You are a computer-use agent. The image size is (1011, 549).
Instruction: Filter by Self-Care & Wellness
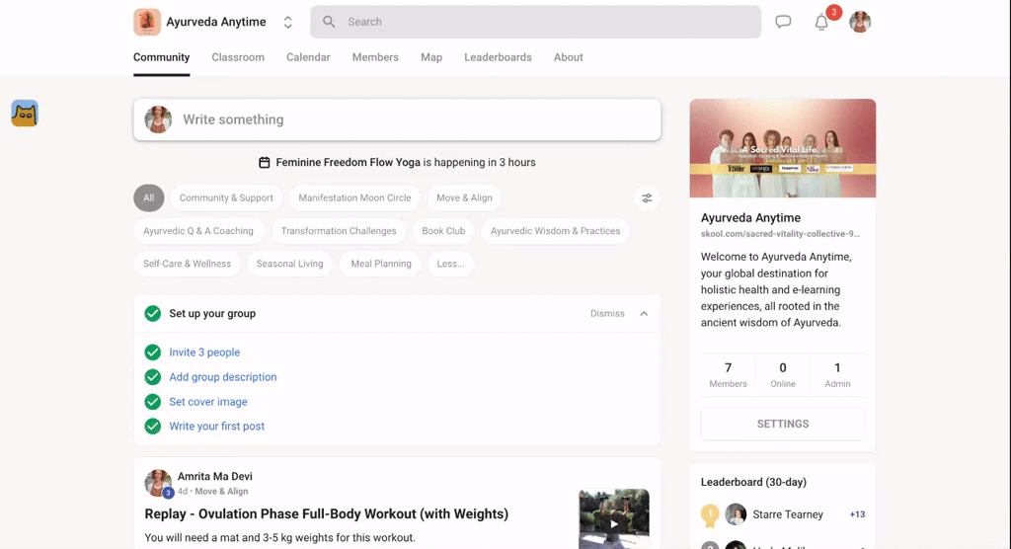click(x=187, y=264)
